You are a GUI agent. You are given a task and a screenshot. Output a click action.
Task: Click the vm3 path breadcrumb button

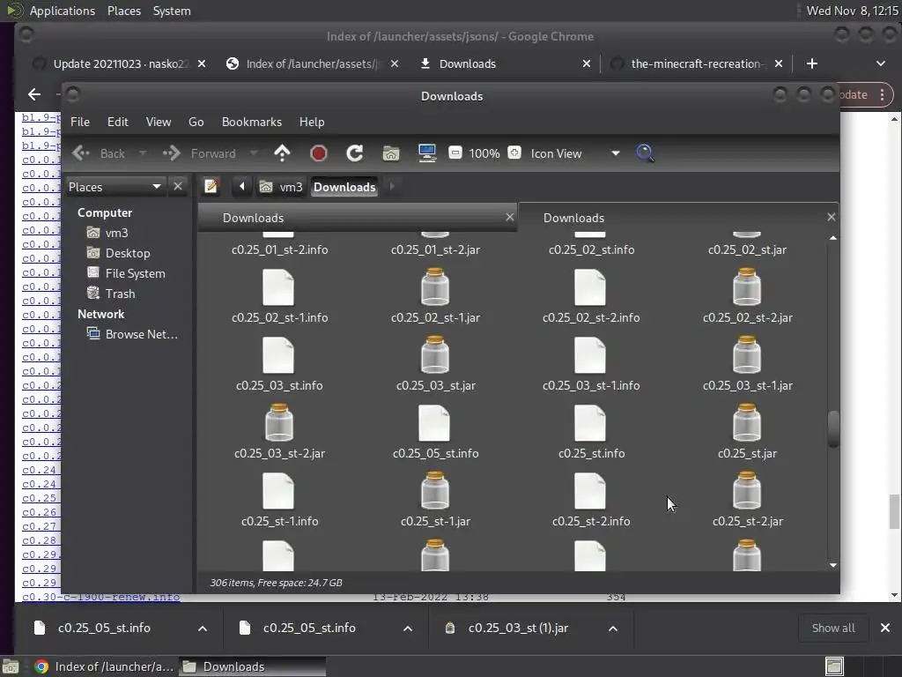282,187
